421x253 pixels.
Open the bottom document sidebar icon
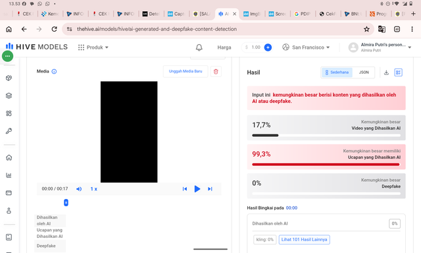tap(9, 237)
